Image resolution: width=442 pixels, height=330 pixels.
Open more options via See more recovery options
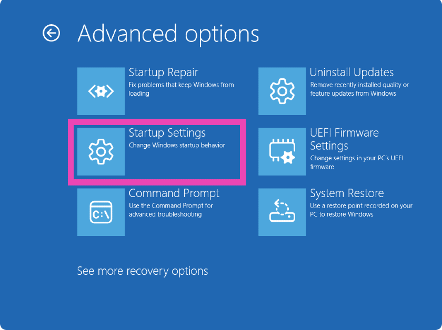pyautogui.click(x=142, y=271)
